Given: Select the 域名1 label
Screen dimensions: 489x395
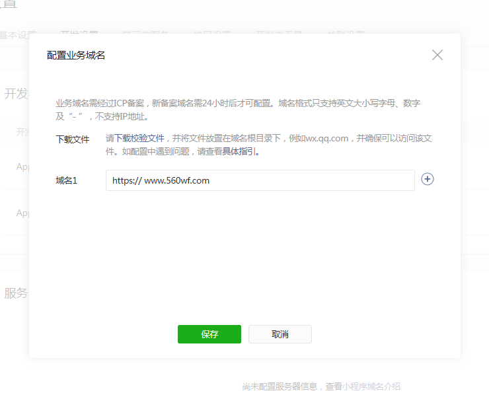Looking at the screenshot, I should [x=67, y=180].
